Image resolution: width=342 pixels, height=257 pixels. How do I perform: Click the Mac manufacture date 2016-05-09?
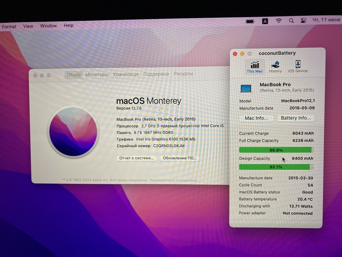pyautogui.click(x=302, y=108)
